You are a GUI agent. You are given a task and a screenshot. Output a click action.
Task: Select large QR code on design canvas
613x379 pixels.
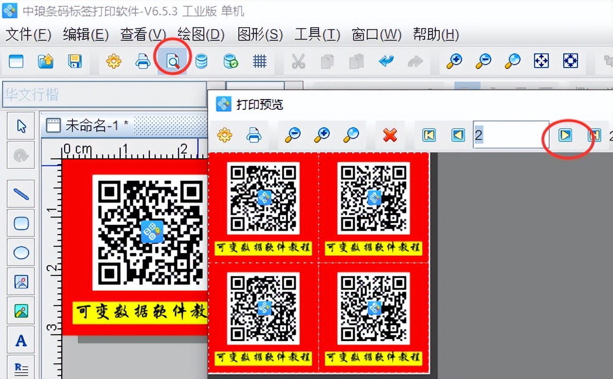point(150,233)
